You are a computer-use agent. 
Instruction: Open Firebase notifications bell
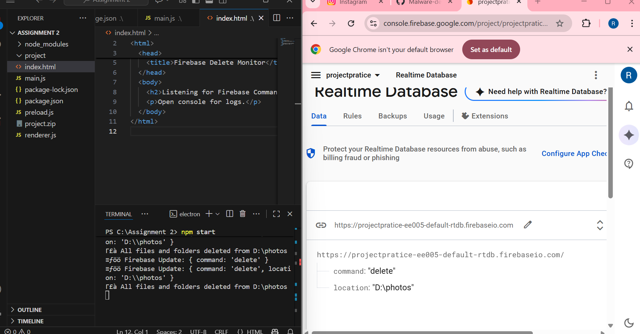point(629,106)
